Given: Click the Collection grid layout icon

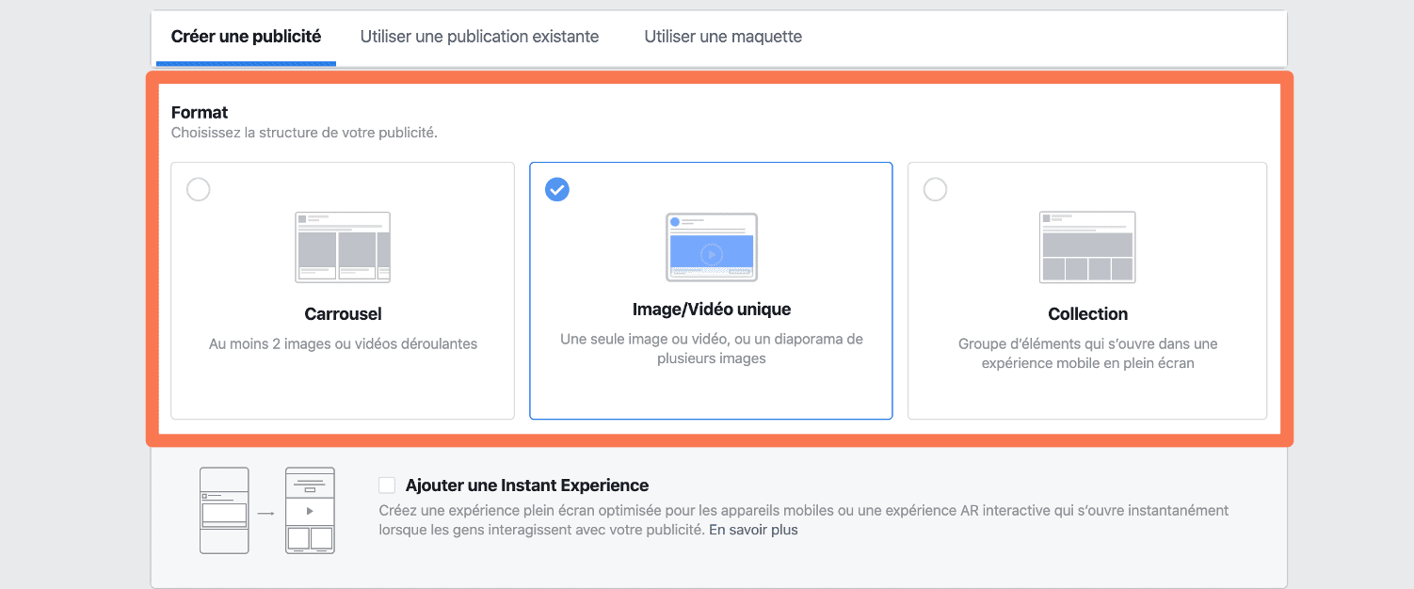Looking at the screenshot, I should (x=1087, y=247).
